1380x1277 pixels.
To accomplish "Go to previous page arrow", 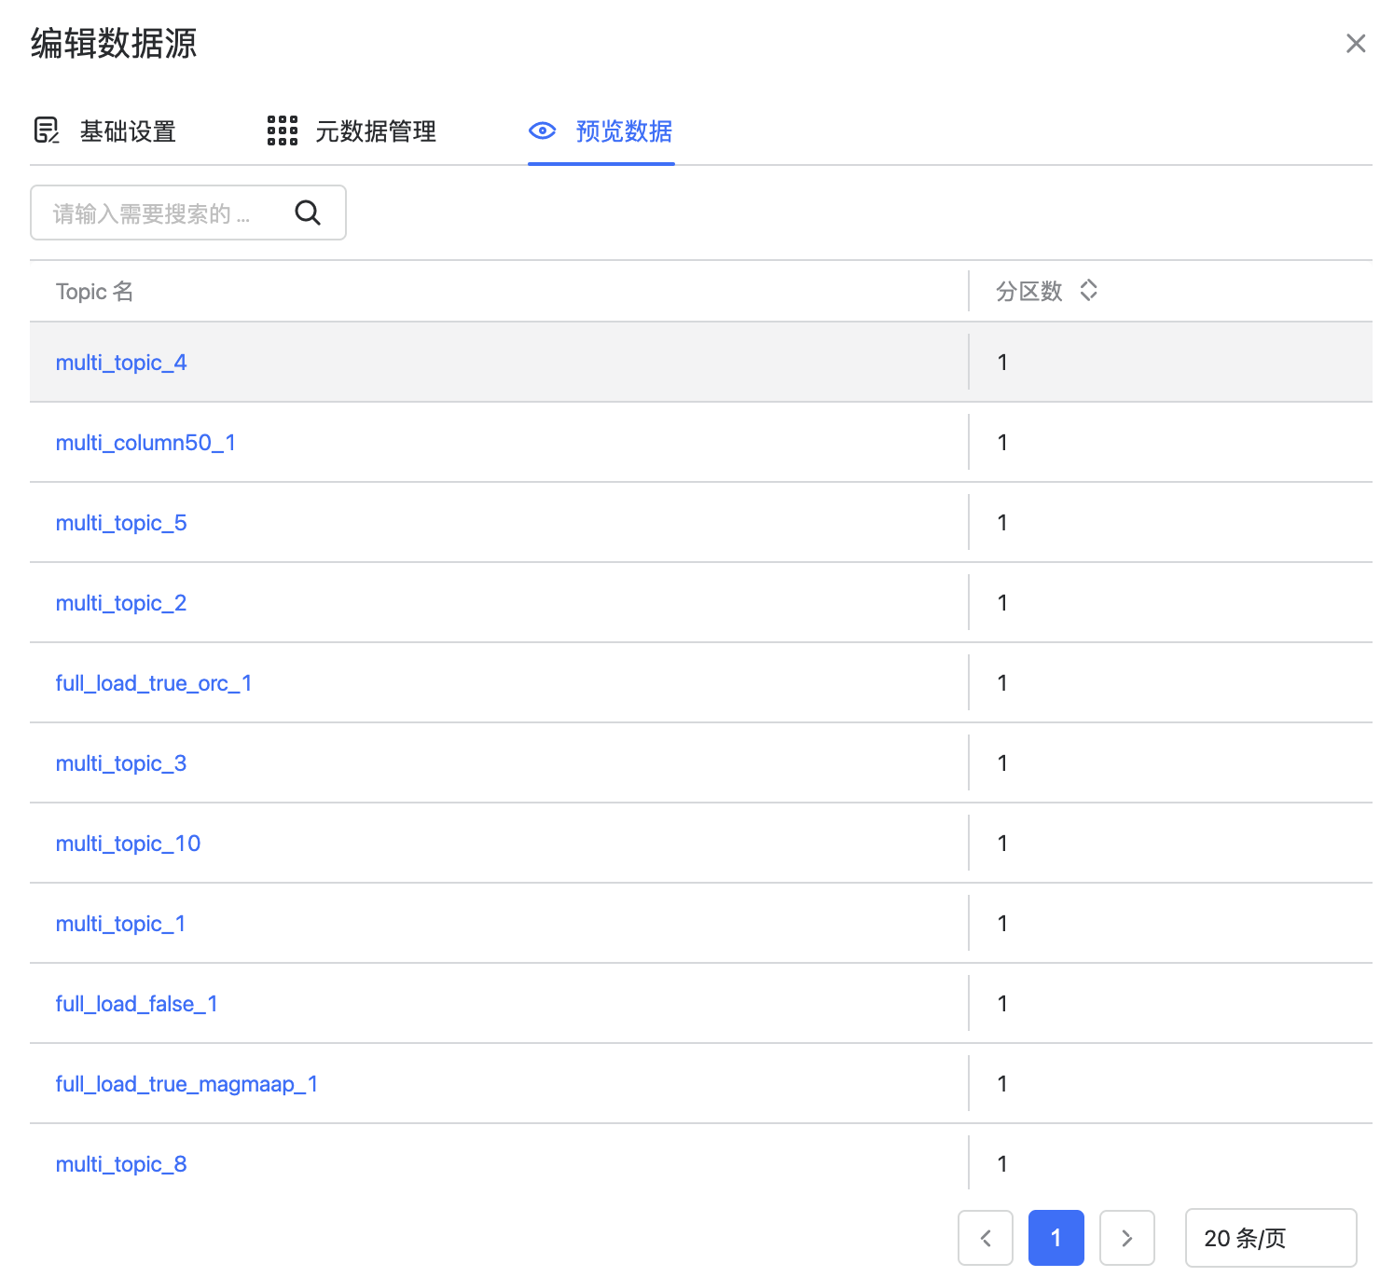I will 986,1238.
